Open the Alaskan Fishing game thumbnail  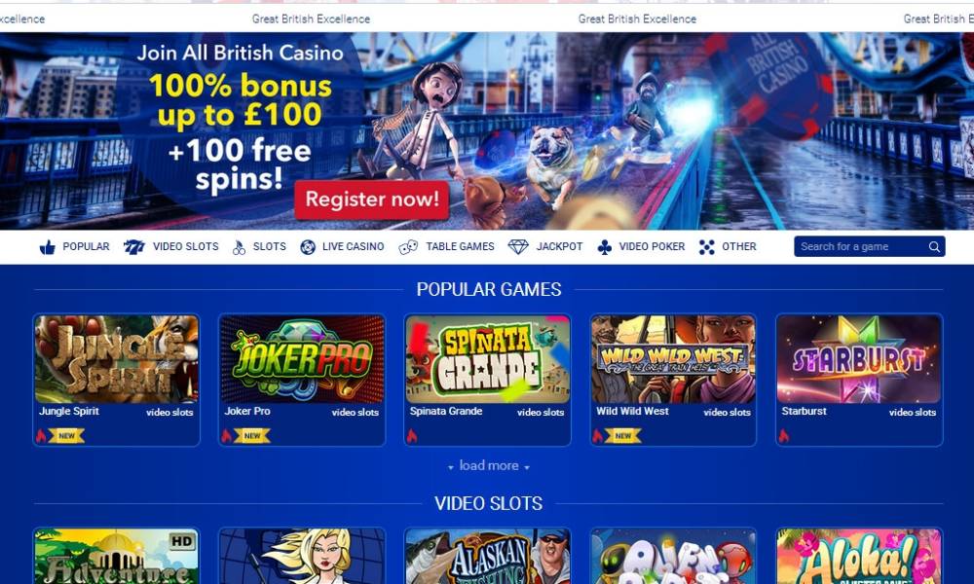pos(488,557)
